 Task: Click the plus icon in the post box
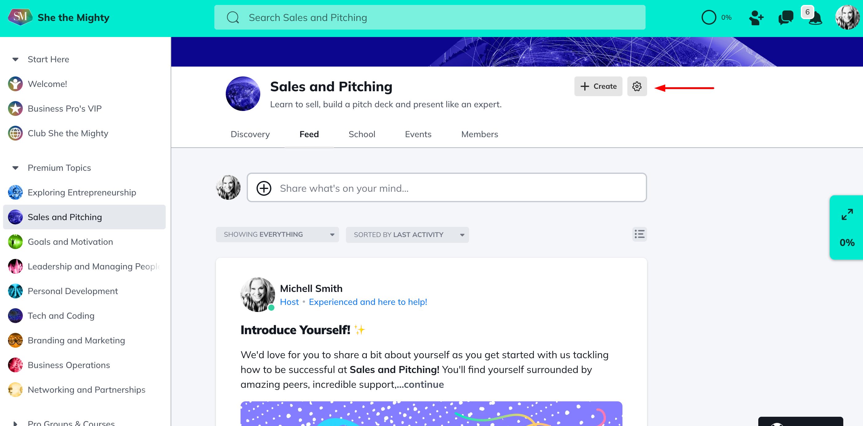[x=264, y=188]
